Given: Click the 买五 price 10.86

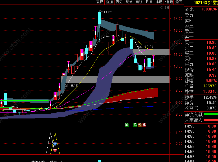Looking at the screenshot, I should [212, 64].
